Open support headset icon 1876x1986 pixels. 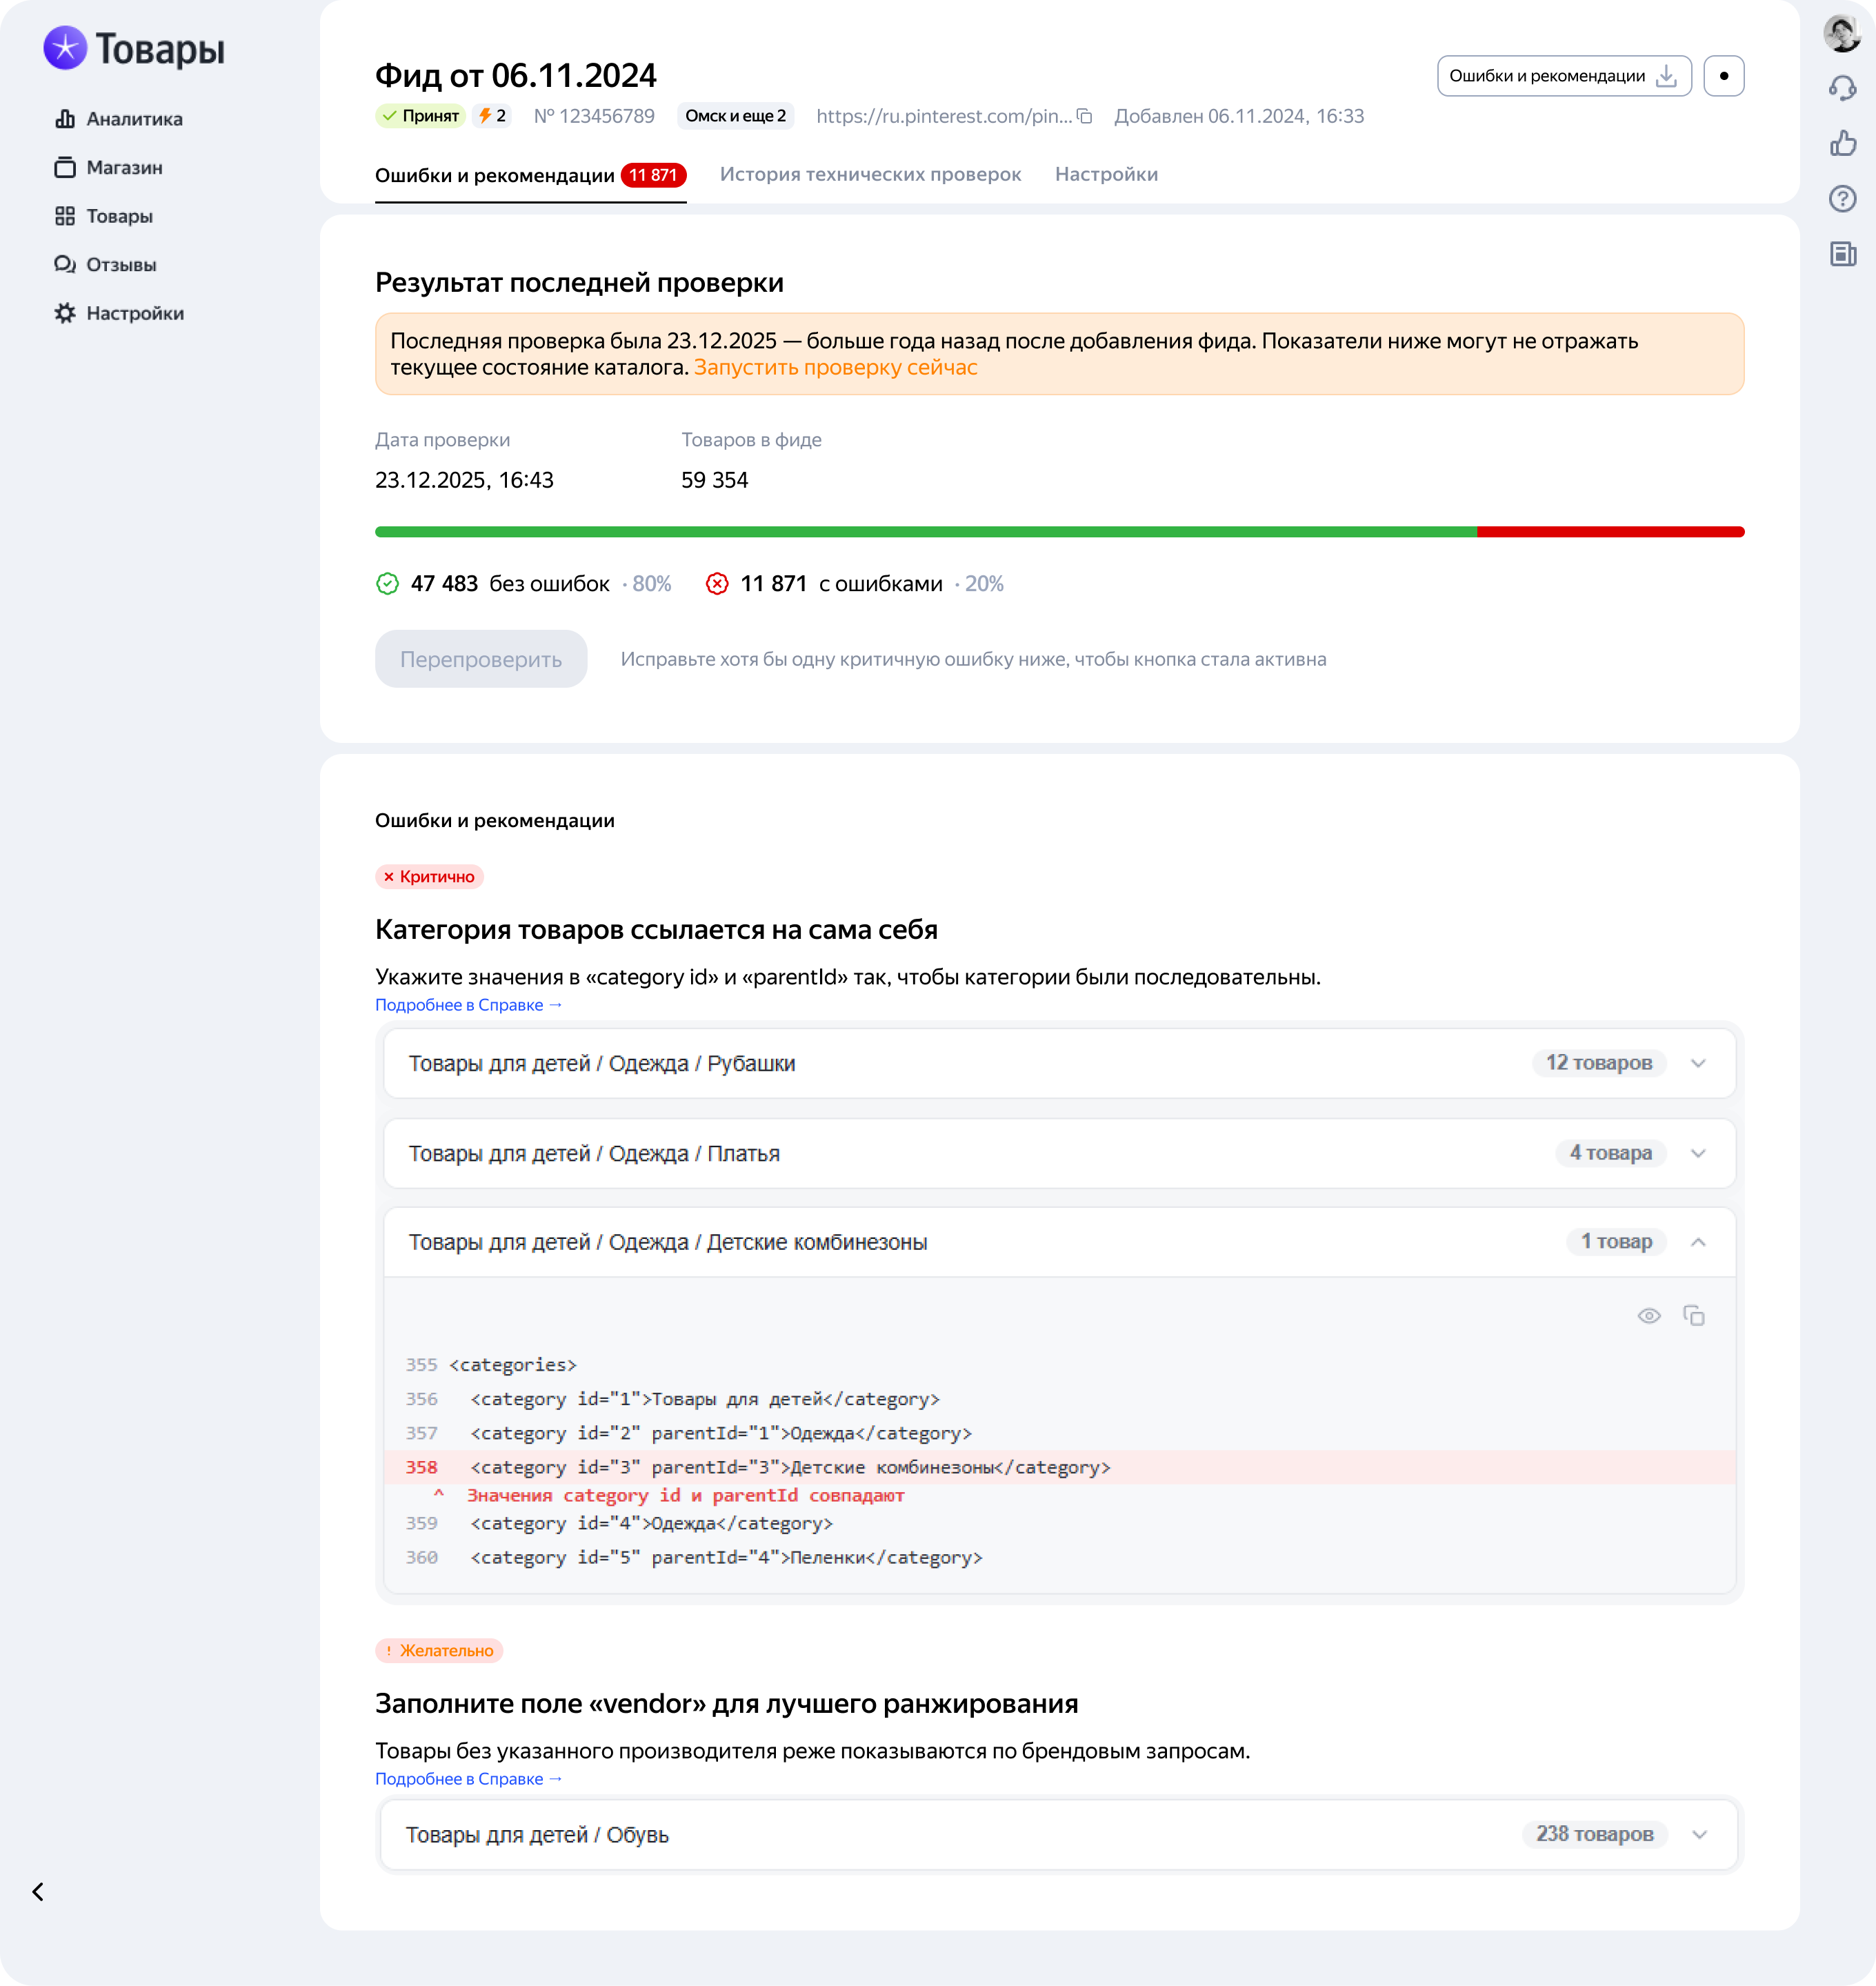coord(1842,89)
